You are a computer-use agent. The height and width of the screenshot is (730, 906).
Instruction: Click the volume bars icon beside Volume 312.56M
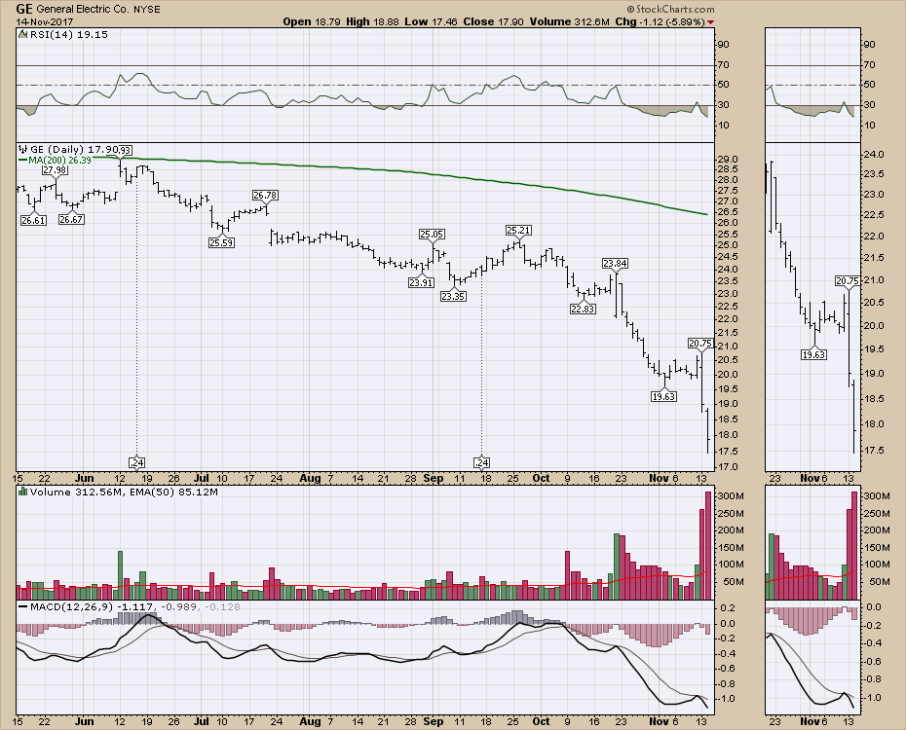coord(23,492)
